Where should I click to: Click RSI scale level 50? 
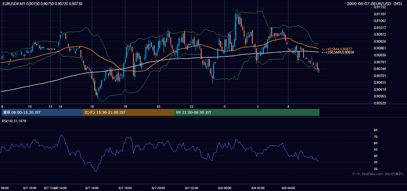375,149
